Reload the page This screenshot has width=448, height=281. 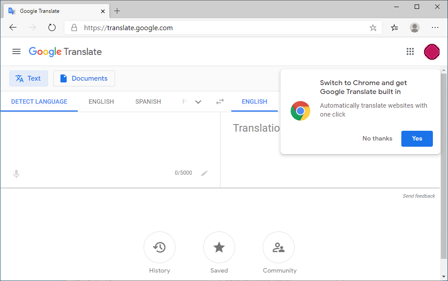click(x=52, y=27)
